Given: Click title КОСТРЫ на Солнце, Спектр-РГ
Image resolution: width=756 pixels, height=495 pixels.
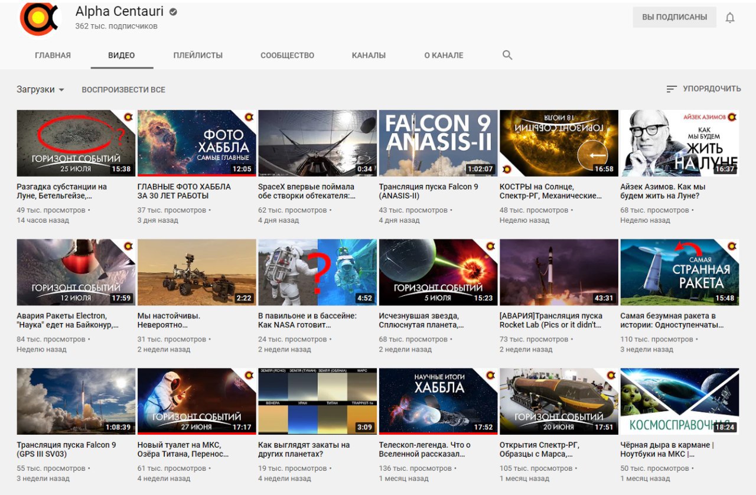Looking at the screenshot, I should 551,191.
